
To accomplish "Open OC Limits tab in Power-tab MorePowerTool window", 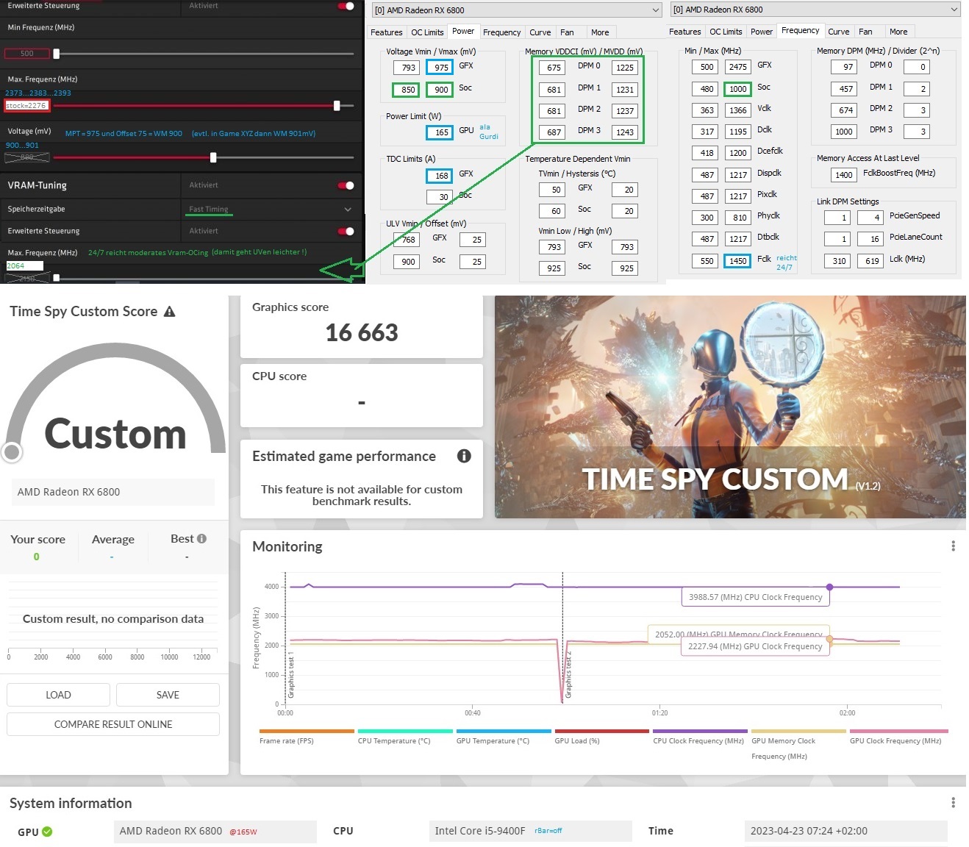I will pyautogui.click(x=427, y=32).
